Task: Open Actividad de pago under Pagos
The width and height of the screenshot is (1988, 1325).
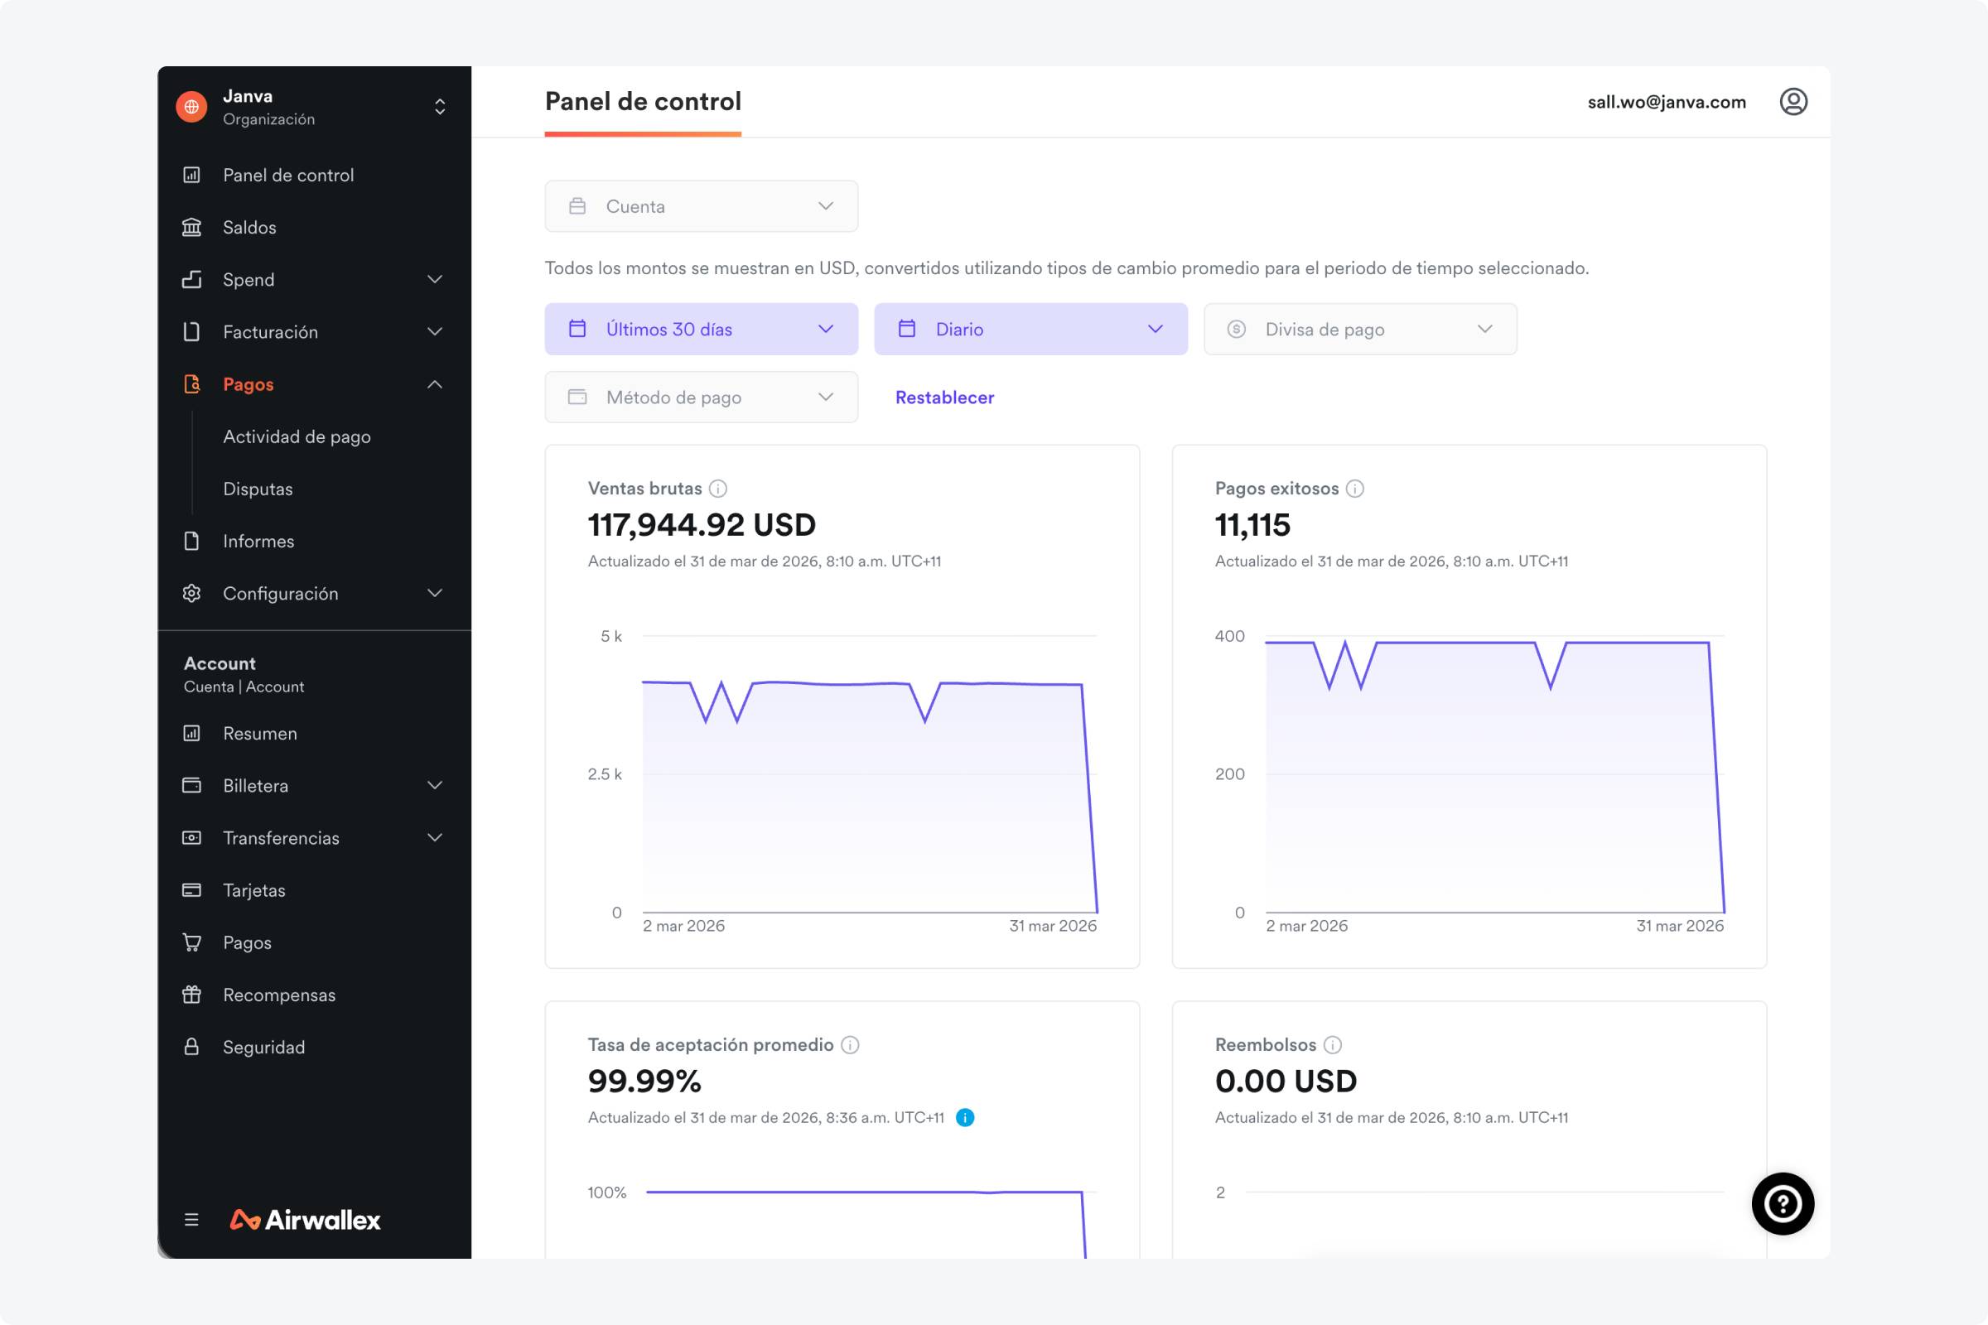Action: pos(297,436)
